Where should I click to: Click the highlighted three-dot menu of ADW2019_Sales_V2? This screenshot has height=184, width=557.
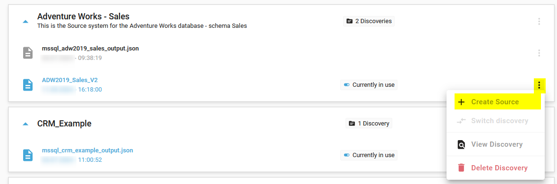539,85
